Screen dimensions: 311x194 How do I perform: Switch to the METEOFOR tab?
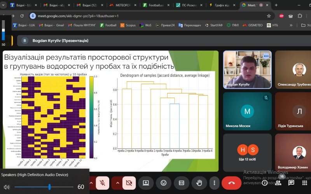coord(123,5)
